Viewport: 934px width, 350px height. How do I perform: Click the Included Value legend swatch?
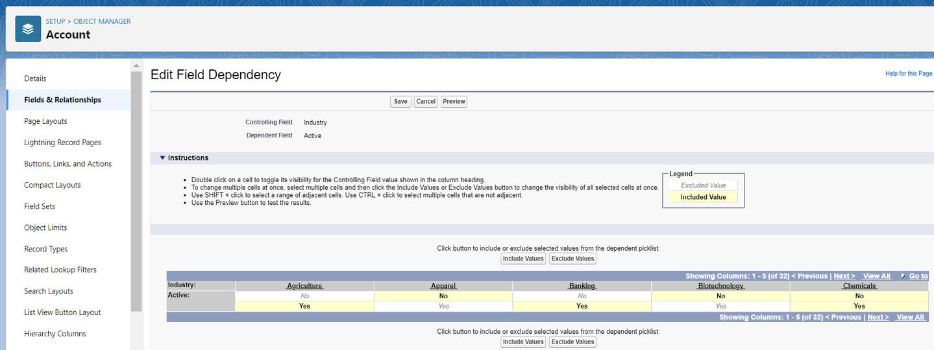[x=703, y=197]
